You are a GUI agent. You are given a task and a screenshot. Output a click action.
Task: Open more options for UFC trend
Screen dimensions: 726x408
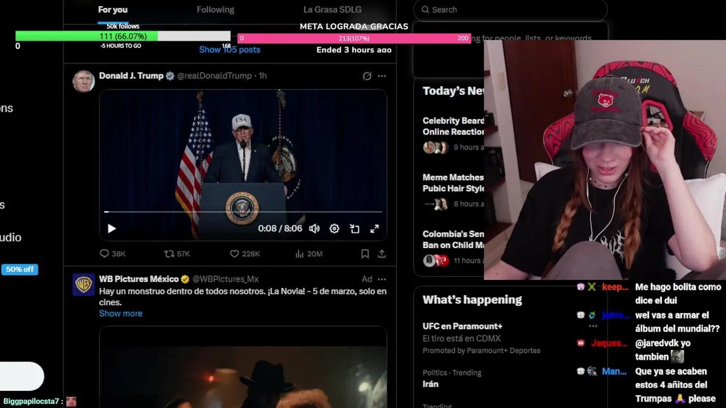[x=593, y=326]
